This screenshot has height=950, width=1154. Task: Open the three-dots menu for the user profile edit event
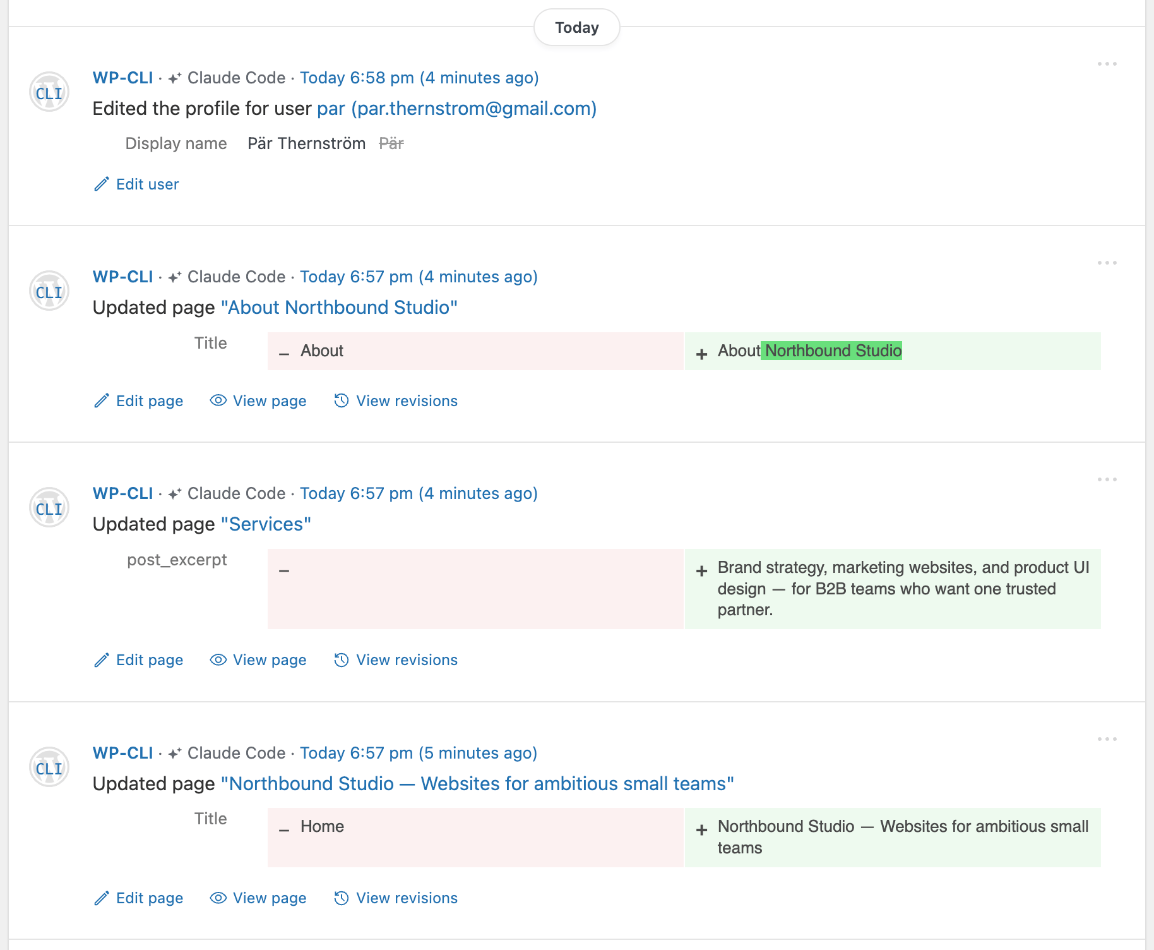coord(1107,64)
